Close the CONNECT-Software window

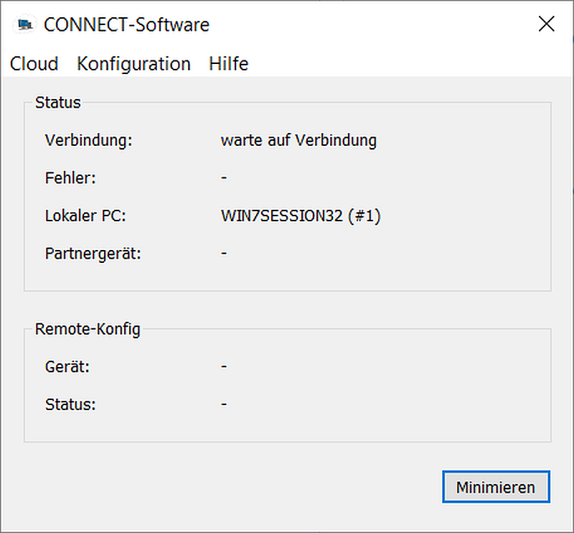coord(546,24)
